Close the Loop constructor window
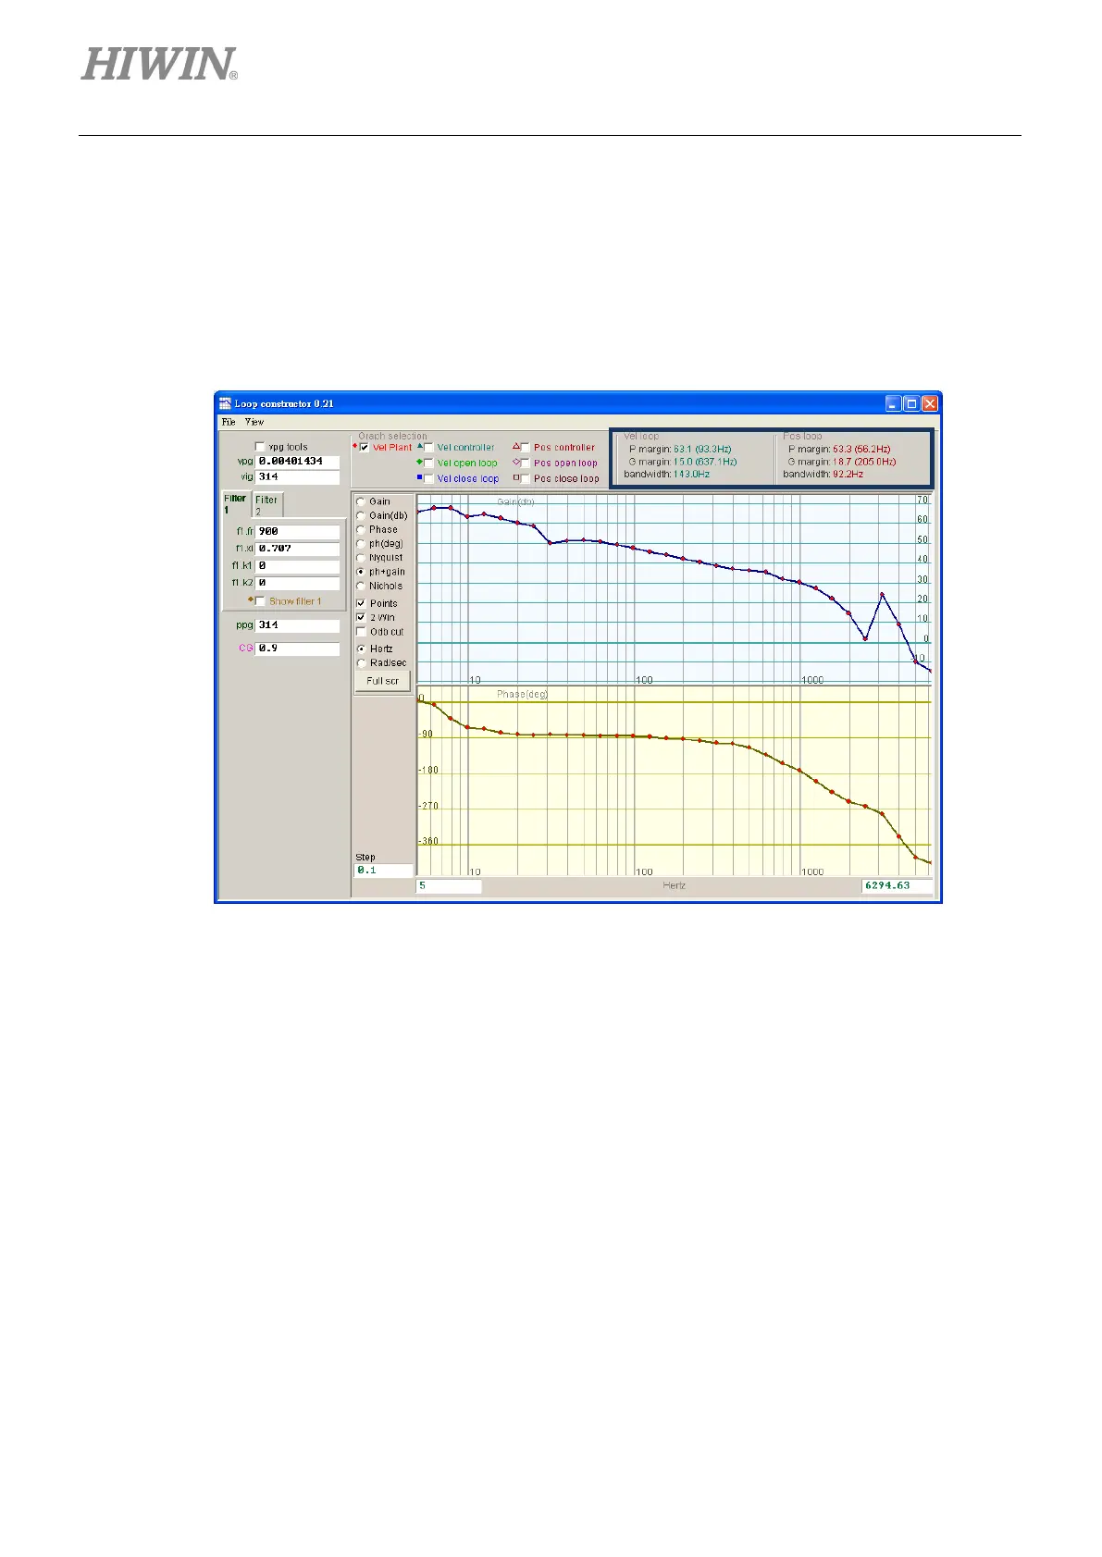The height and width of the screenshot is (1557, 1102). (930, 403)
